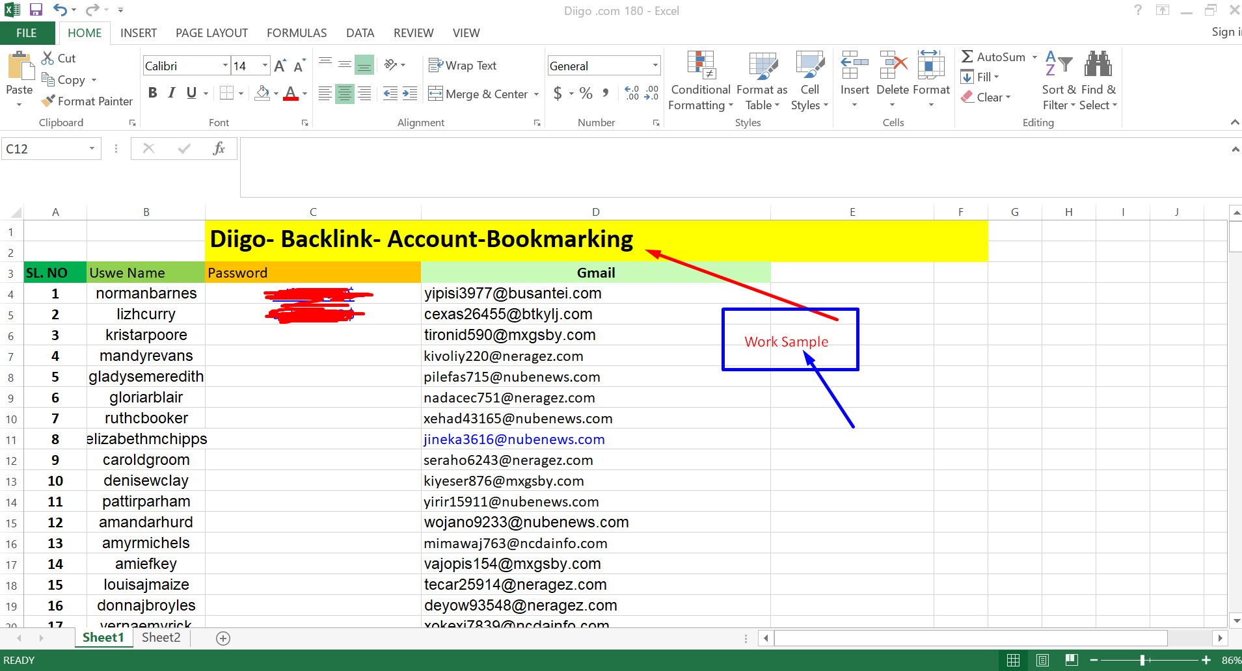
Task: Toggle Bold formatting
Action: point(152,93)
